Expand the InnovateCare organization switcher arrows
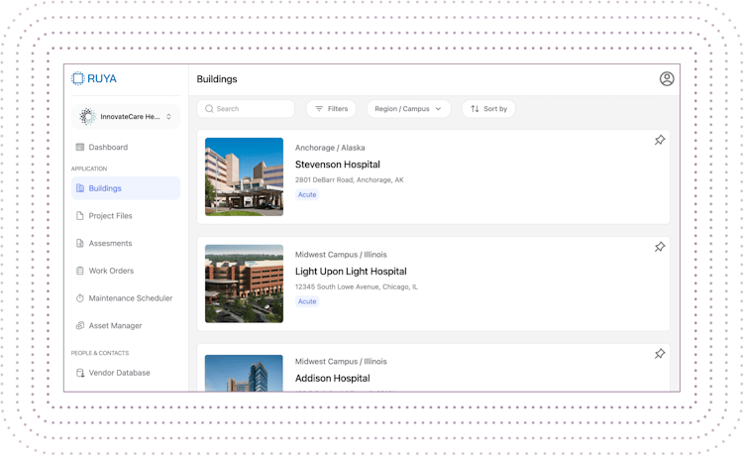This screenshot has height=455, width=743. [x=168, y=117]
